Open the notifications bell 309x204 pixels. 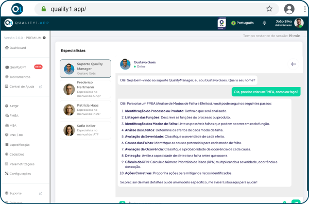(264, 23)
